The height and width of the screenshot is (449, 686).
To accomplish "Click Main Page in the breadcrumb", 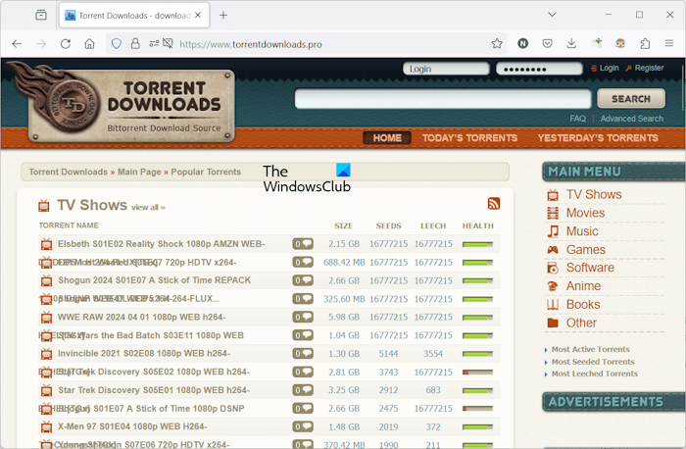I will tap(139, 172).
